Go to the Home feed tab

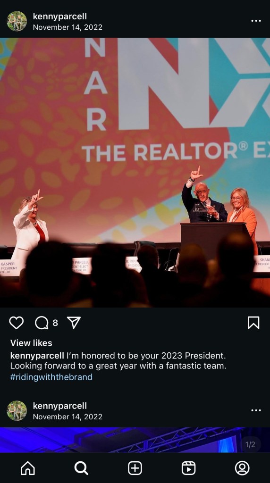(27, 468)
